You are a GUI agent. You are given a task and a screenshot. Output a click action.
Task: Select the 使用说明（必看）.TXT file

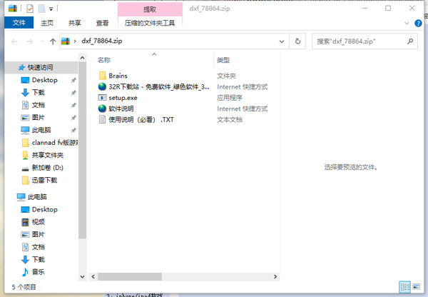tap(136, 120)
